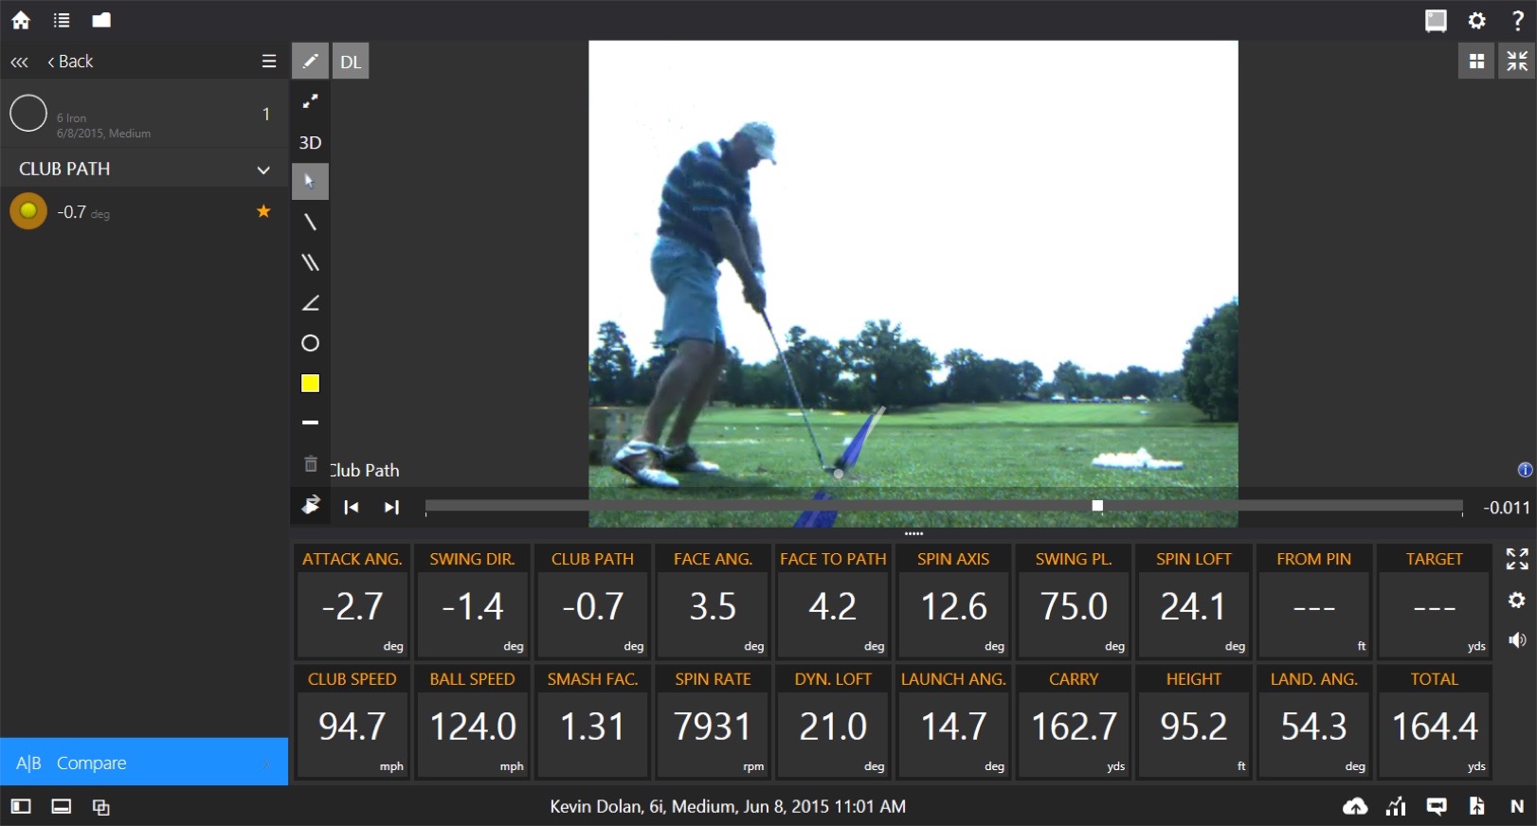Click the FACE ANG. tile

coord(713,602)
